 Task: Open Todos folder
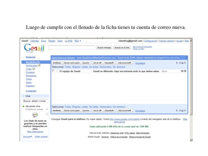pyautogui.click(x=29, y=79)
